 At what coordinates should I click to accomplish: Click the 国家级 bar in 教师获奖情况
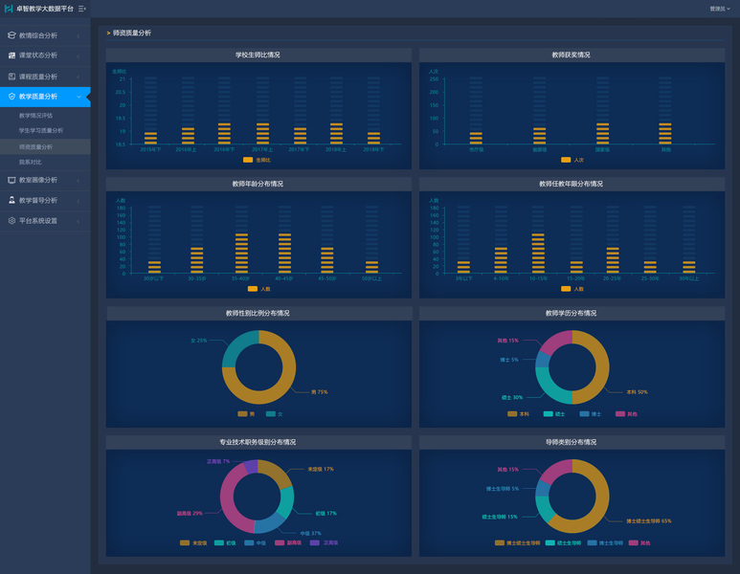pos(603,134)
